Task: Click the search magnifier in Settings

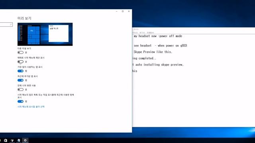Action: pyautogui.click(x=11, y=25)
